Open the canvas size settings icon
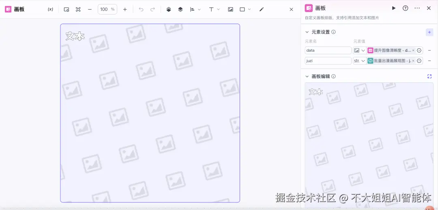Viewport: 438px width, 210px height. pyautogui.click(x=67, y=9)
